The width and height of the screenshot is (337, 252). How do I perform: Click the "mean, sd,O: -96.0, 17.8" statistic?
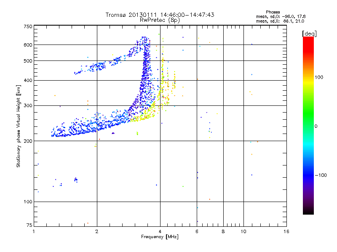(x=281, y=16)
